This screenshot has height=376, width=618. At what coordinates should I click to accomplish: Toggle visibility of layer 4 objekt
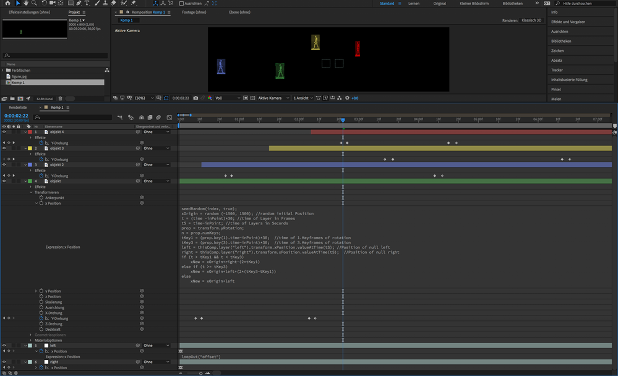4,181
